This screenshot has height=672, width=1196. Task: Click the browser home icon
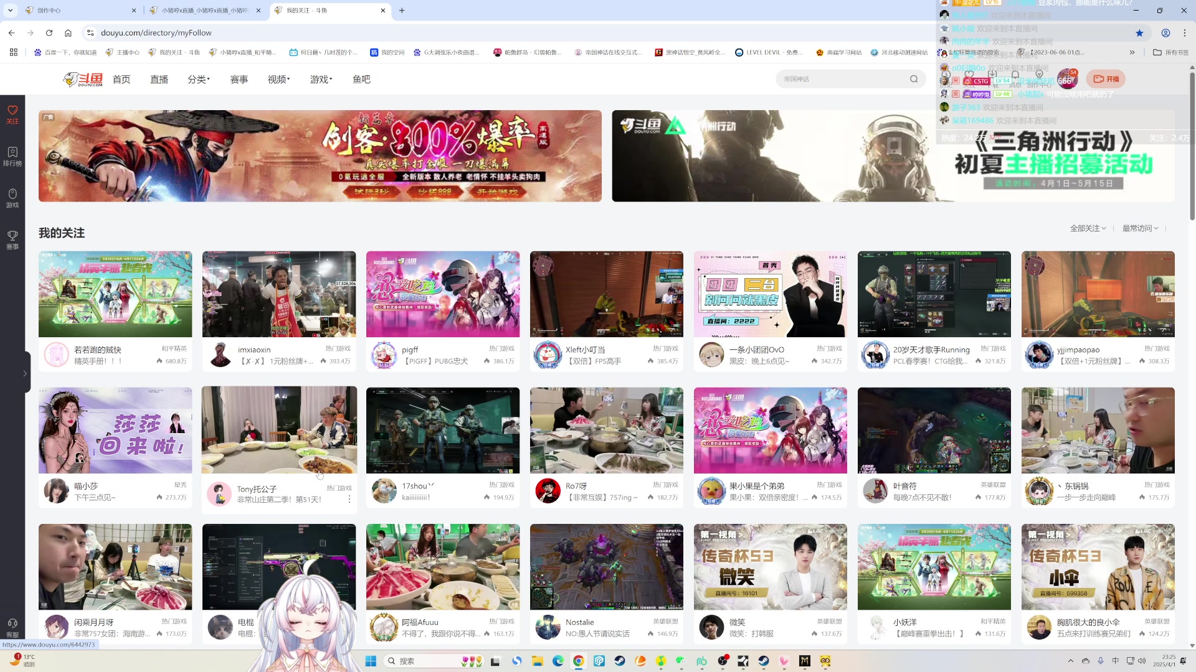click(69, 33)
